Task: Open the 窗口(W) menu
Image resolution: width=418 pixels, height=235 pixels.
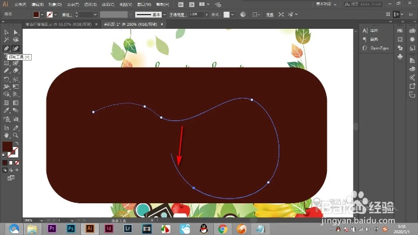Action: pyautogui.click(x=144, y=5)
